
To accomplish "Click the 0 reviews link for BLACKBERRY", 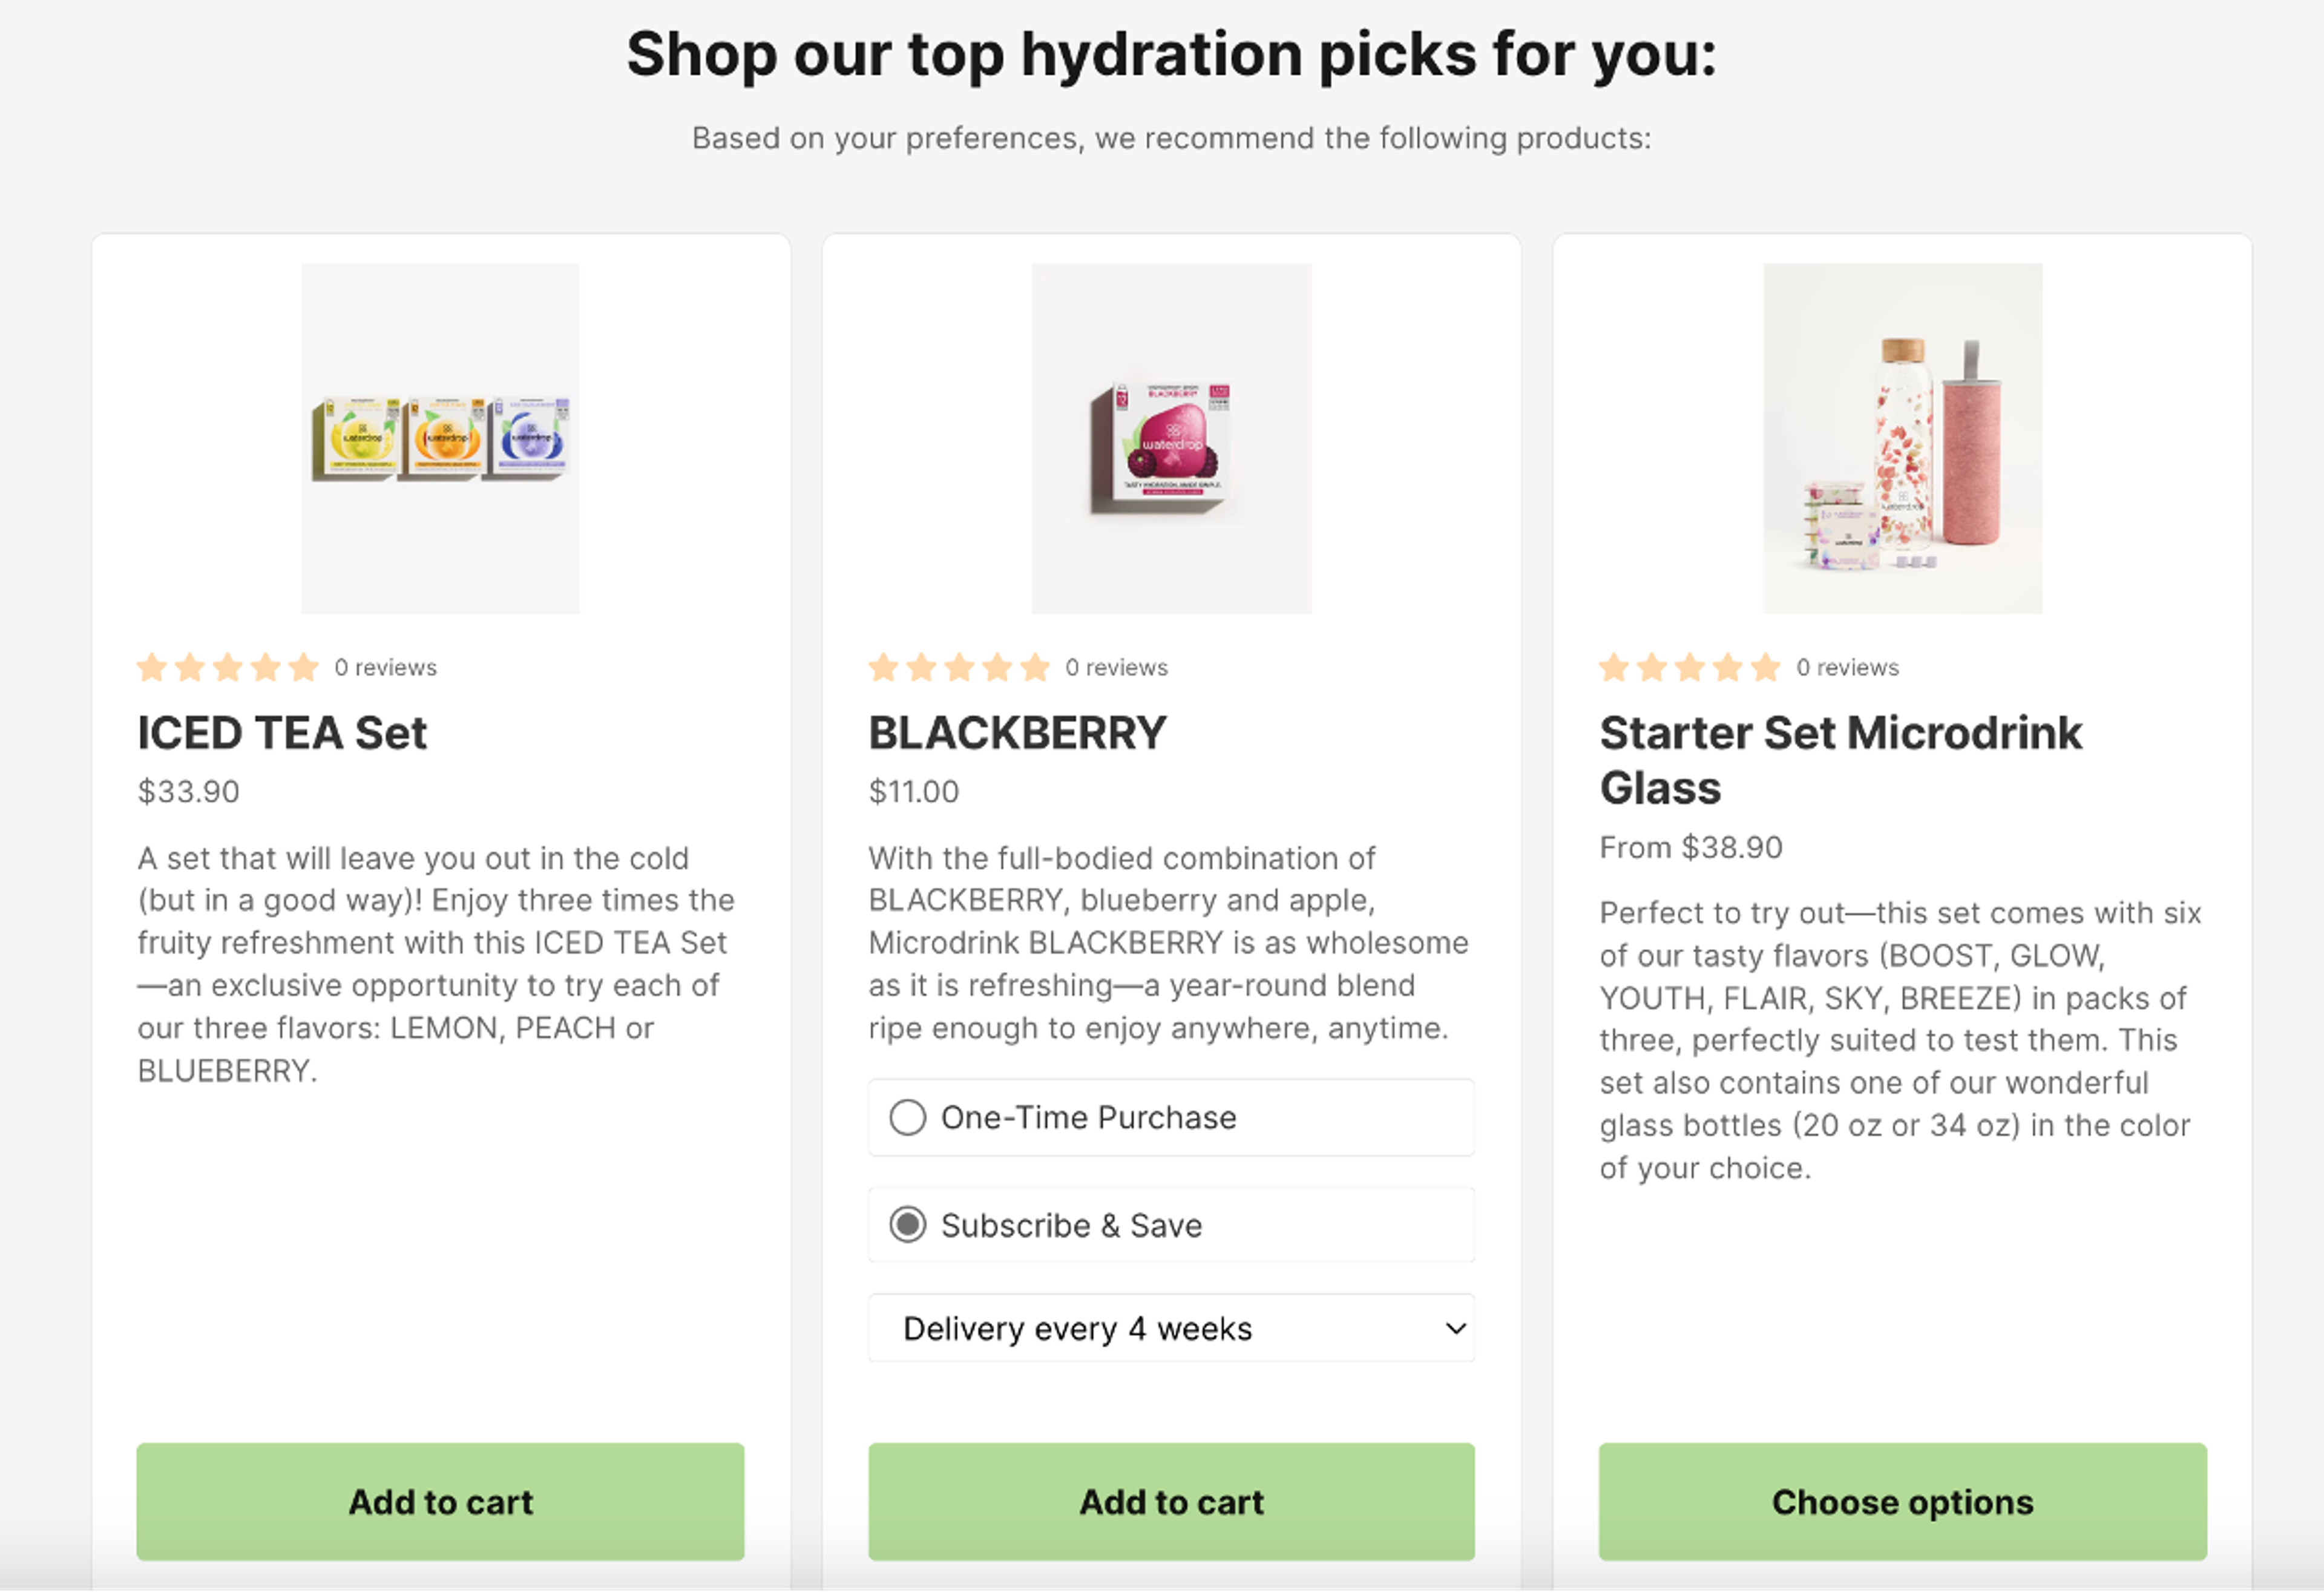I will tap(1117, 667).
